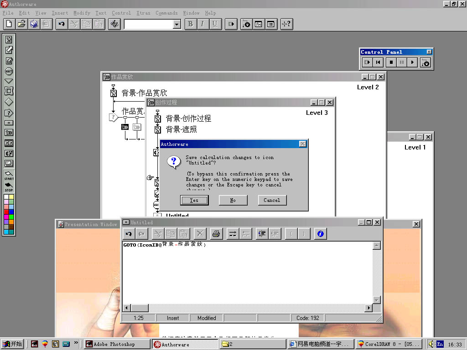Toggle Underline in the main toolbar
This screenshot has height=350, width=467.
[215, 24]
